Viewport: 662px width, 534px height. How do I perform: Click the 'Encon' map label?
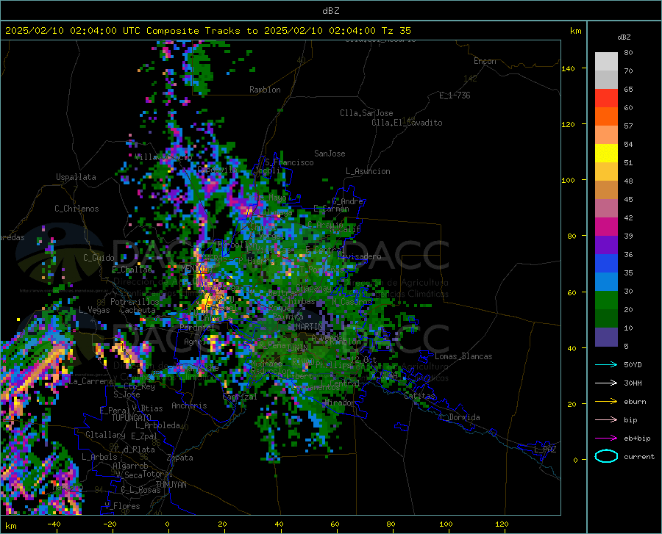pyautogui.click(x=485, y=61)
